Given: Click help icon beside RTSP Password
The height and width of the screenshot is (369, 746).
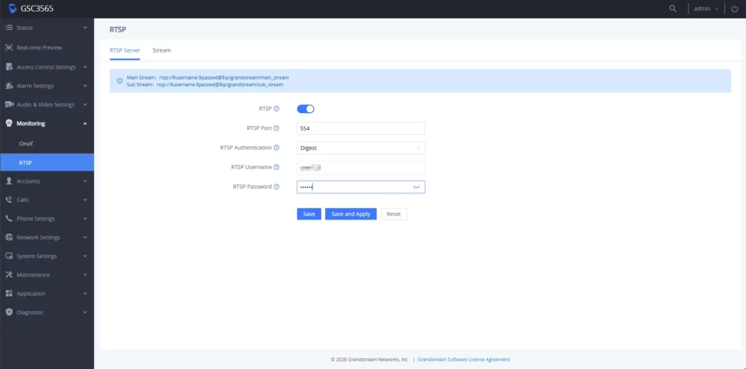Looking at the screenshot, I should pyautogui.click(x=276, y=187).
